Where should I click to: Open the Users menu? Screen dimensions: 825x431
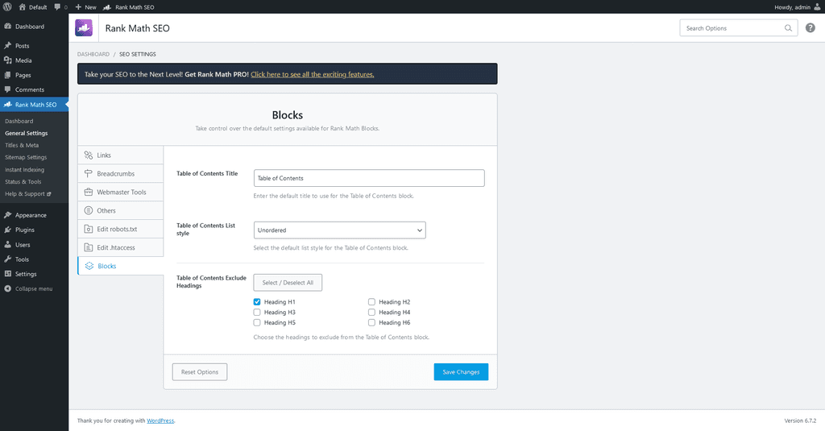34,245
